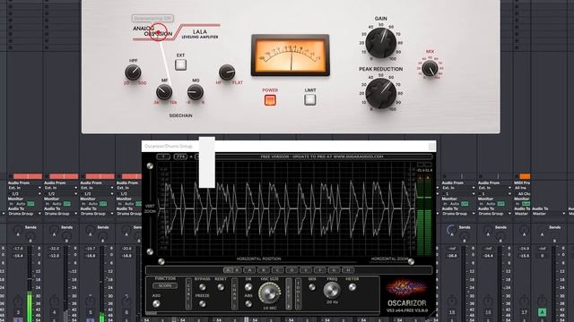Toggle the FREEZE switch in Oscarizor
Viewport: 574px width, 322px height.
202,304
